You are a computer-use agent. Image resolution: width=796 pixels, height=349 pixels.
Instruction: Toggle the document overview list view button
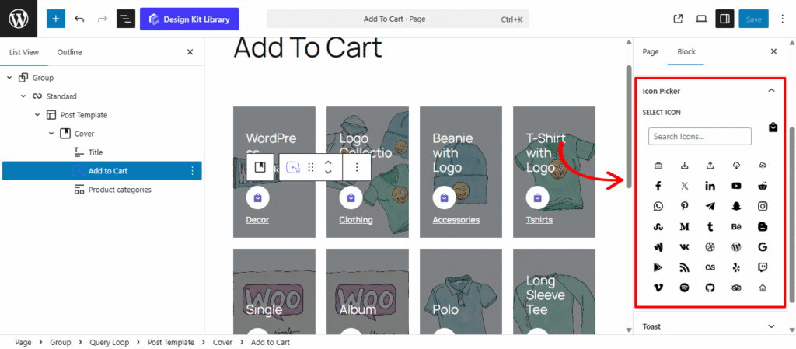point(125,19)
